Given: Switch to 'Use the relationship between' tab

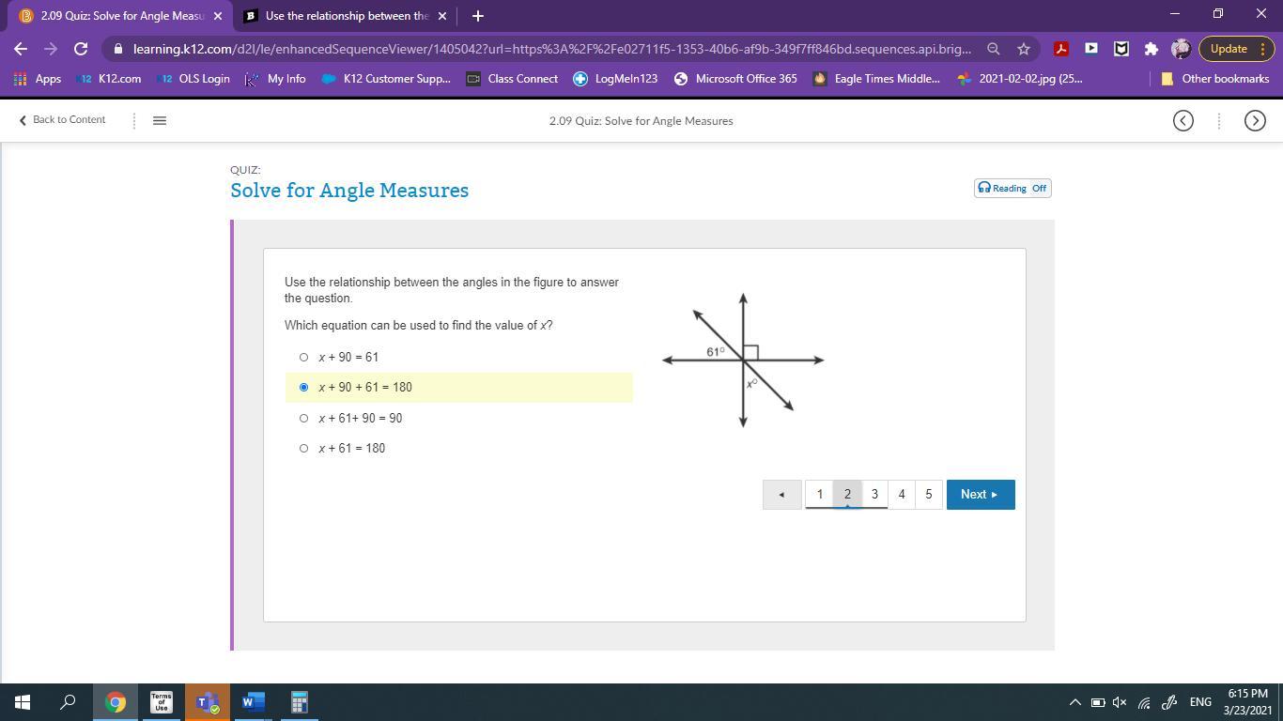Looking at the screenshot, I should tap(346, 16).
